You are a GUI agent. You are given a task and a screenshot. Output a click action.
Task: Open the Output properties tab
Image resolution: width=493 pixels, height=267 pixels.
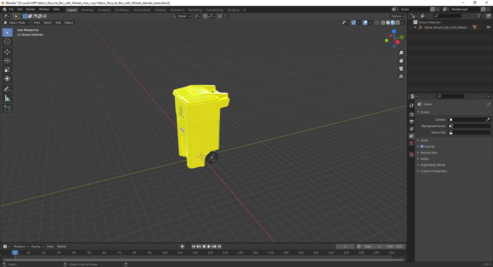[412, 121]
